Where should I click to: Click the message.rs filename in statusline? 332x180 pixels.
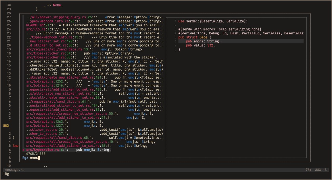[x=15, y=170]
